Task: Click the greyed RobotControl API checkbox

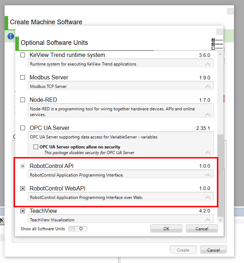Action: [22, 166]
